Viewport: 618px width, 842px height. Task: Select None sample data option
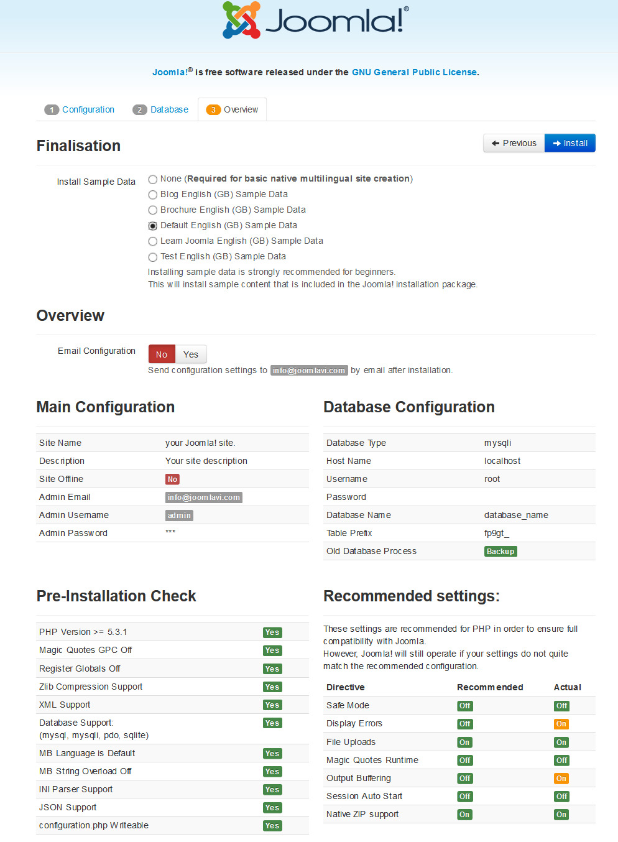pyautogui.click(x=153, y=179)
